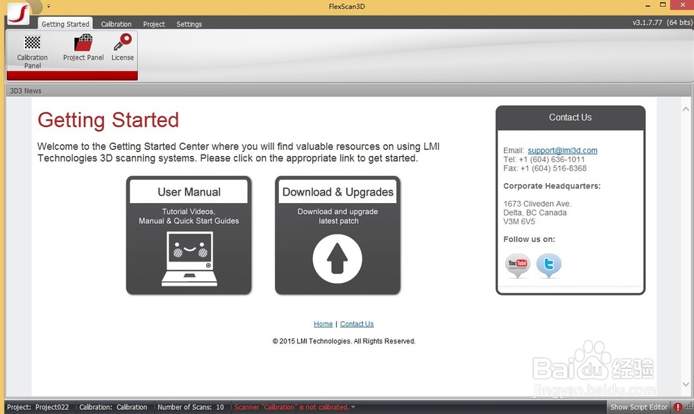Screen dimensions: 694x414
Task: Click the laptop illustration under User Manual
Action: (x=189, y=259)
